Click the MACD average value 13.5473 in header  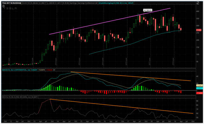click(x=42, y=70)
